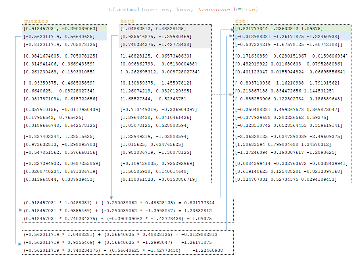The width and height of the screenshot is (359, 257).
Task: Select the calculation line equal to 1.23632812
Action: tap(118, 211)
